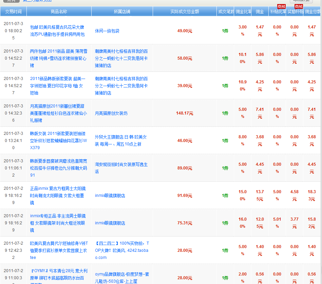The height and width of the screenshot is (284, 322).
Task: Click the 15.00% commission rate value
Action: pyautogui.click(x=243, y=196)
